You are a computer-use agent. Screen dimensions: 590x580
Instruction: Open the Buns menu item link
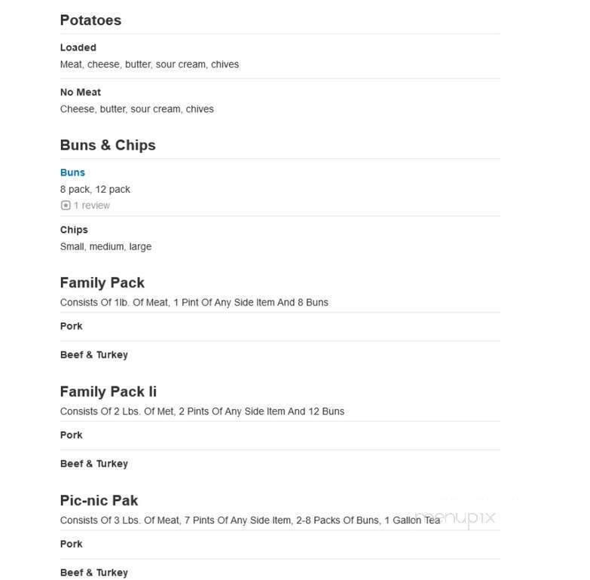pos(72,172)
